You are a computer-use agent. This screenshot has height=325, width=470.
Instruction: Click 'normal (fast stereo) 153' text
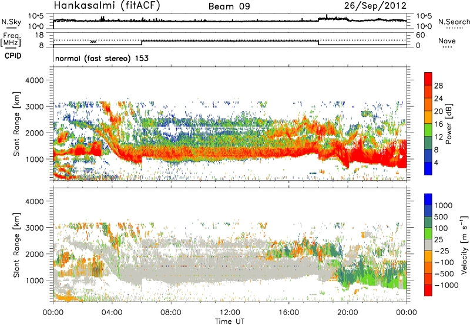pos(102,58)
